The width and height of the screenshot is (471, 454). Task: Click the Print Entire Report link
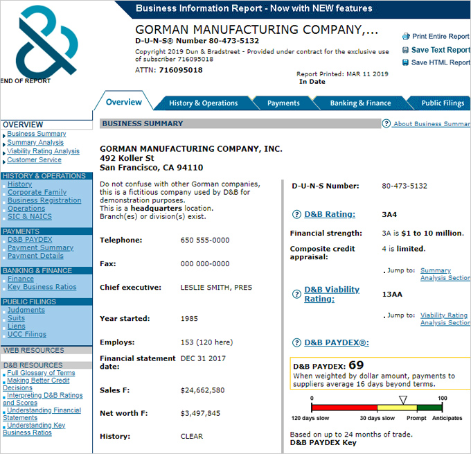coord(441,36)
